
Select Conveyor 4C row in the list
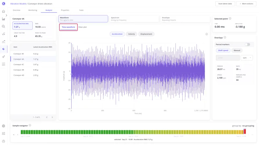[33, 64]
